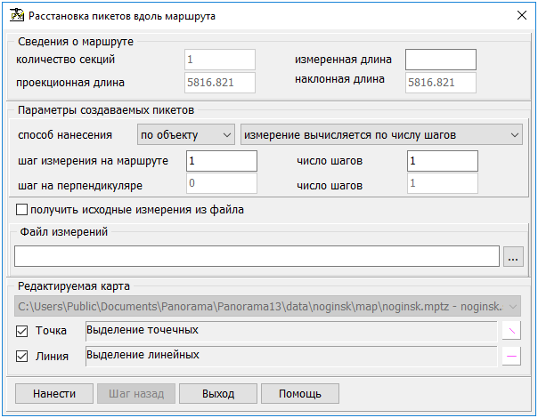Close the picket placement dialog
This screenshot has height=418, width=538.
pos(521,15)
